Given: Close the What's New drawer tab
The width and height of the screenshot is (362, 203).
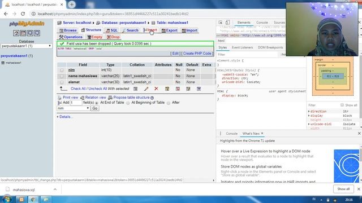Looking at the screenshot, I should tap(262, 133).
